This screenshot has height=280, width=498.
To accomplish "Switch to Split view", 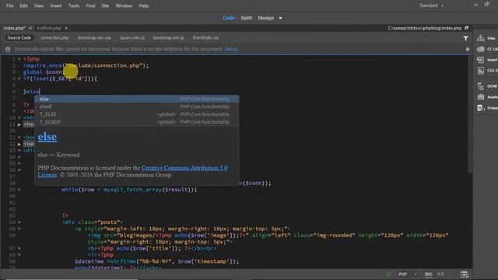I will [x=247, y=18].
